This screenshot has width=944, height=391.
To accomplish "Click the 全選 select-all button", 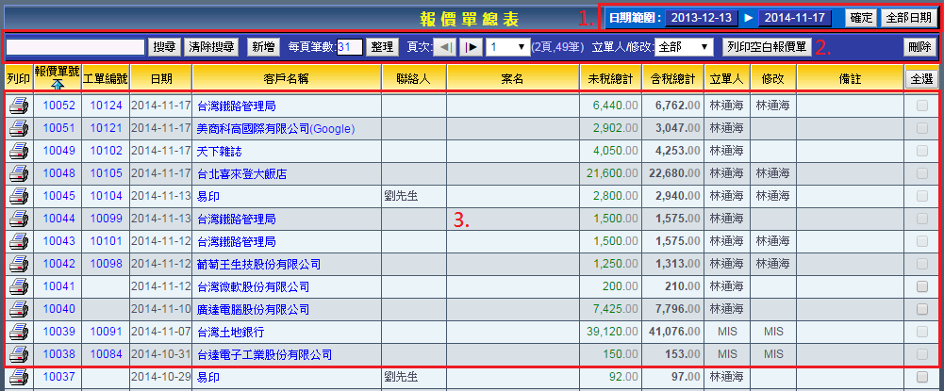I will pos(919,78).
